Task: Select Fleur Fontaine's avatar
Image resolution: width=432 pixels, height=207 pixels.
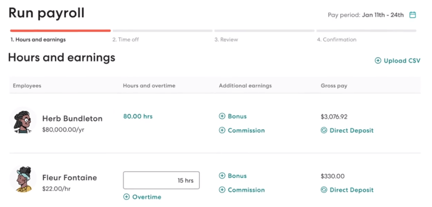Action: pyautogui.click(x=23, y=179)
